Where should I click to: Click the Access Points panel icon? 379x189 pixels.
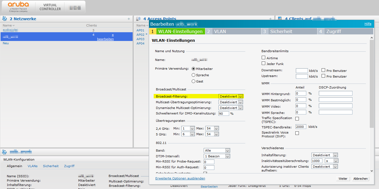138,19
